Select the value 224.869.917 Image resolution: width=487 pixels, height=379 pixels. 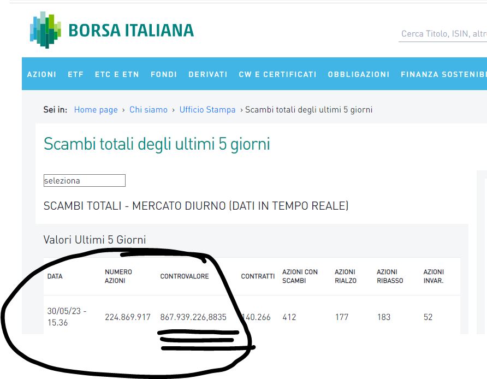click(x=128, y=317)
